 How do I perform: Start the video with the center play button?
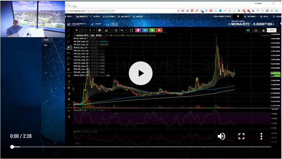point(141,73)
